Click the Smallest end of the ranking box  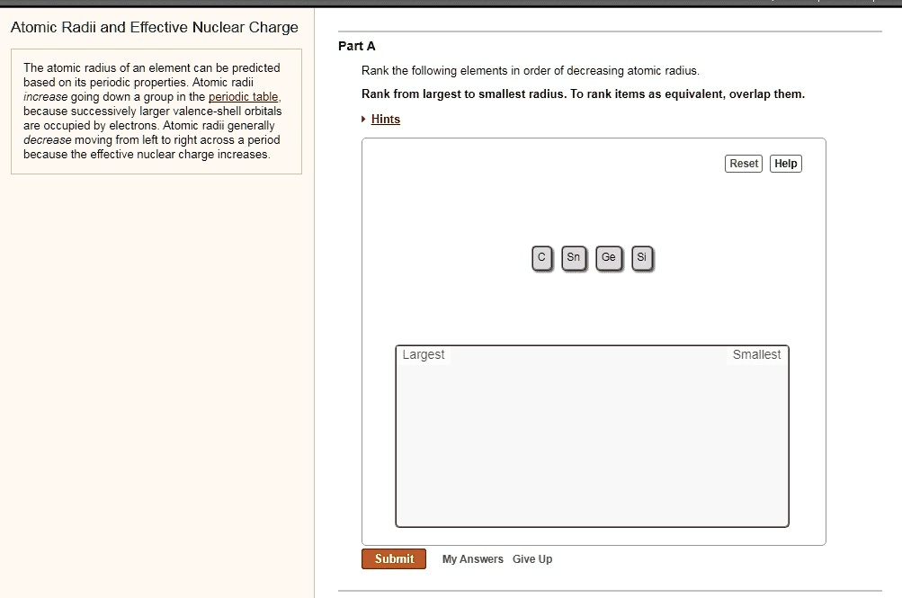(756, 354)
